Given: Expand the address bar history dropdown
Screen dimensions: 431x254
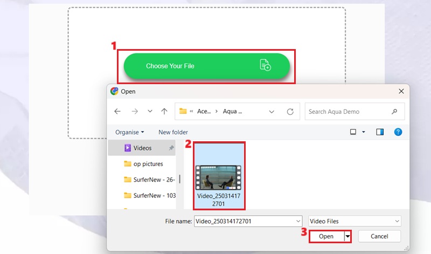Looking at the screenshot, I should (x=272, y=112).
